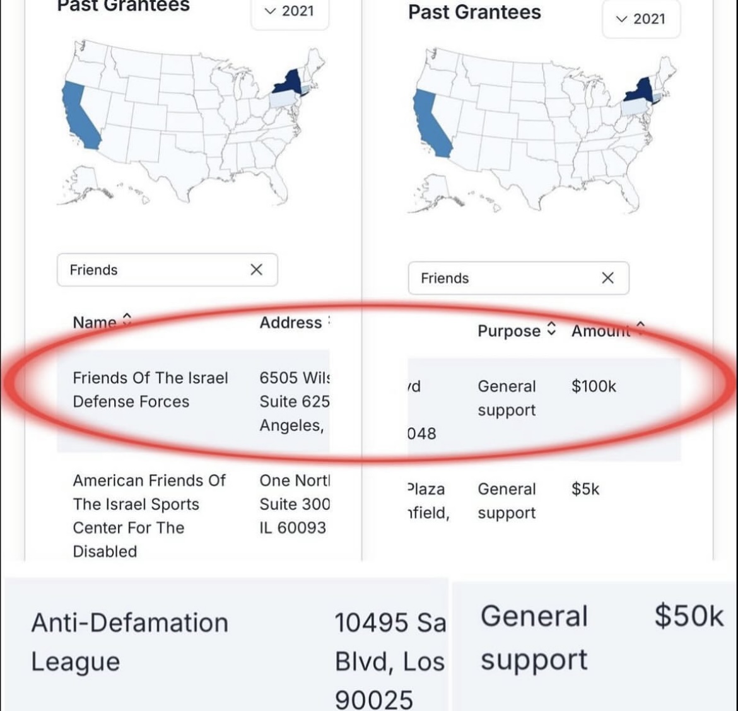Click the $50k amount cell
Viewport: 738px width, 711px height.
pyautogui.click(x=689, y=615)
